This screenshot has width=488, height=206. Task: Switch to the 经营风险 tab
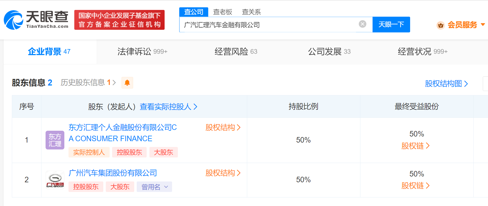pyautogui.click(x=236, y=52)
